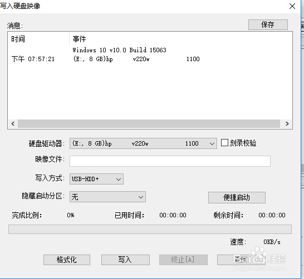This screenshot has height=279, width=304.
Task: Click the 已用时间 00:00:00 value
Action: coord(173,215)
